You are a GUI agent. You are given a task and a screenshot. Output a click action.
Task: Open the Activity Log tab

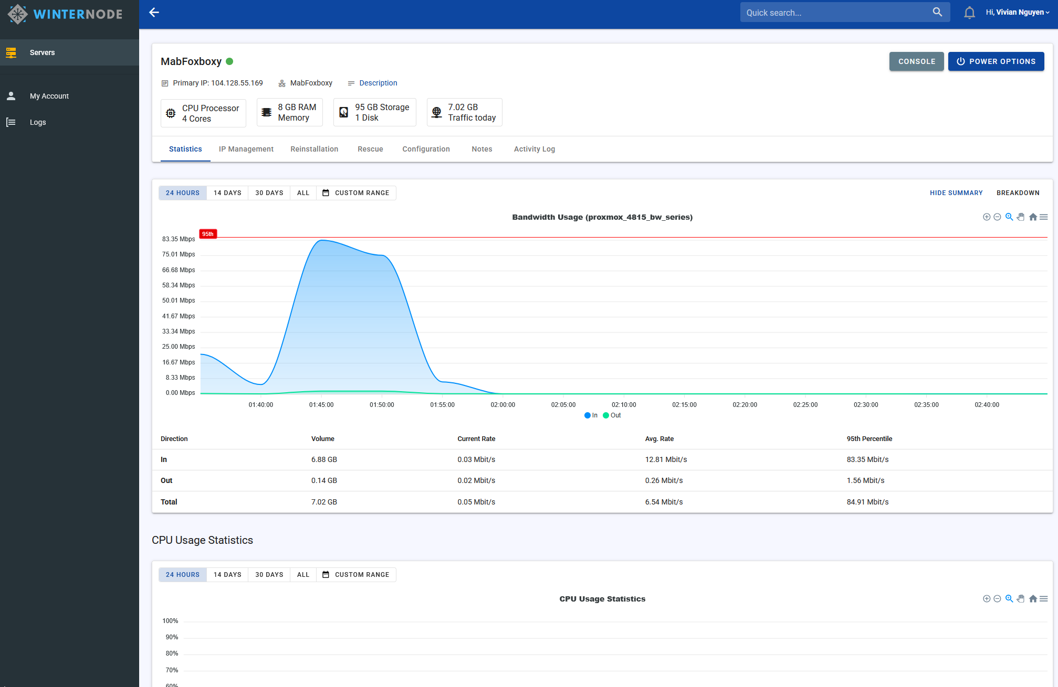tap(534, 149)
